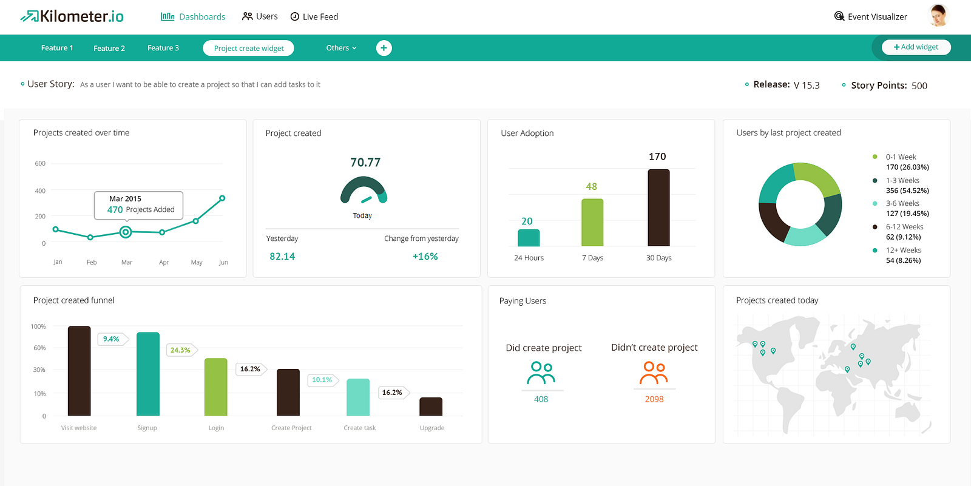Click the Users people icon in navbar
Viewport: 971px width, 486px height.
(x=247, y=16)
